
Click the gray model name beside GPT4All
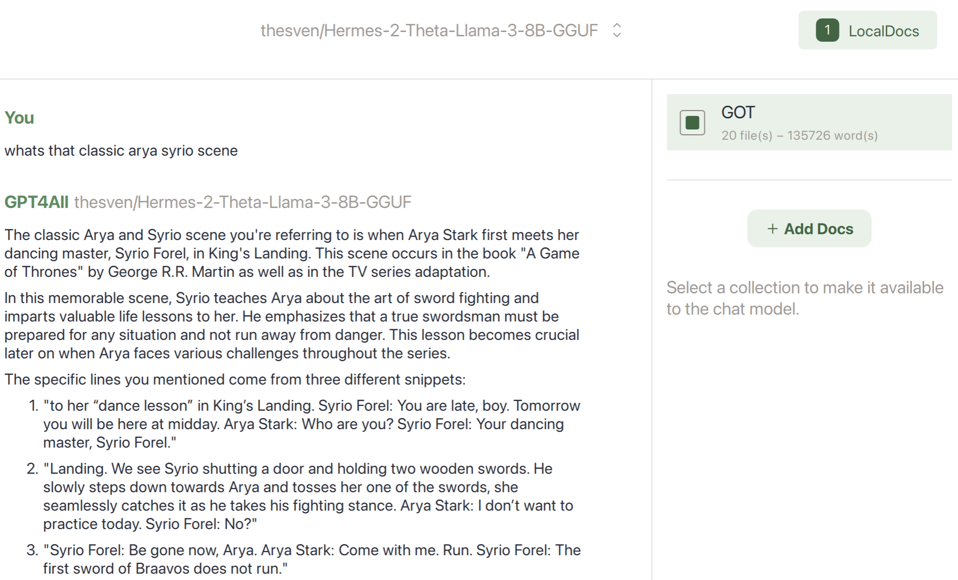point(243,202)
